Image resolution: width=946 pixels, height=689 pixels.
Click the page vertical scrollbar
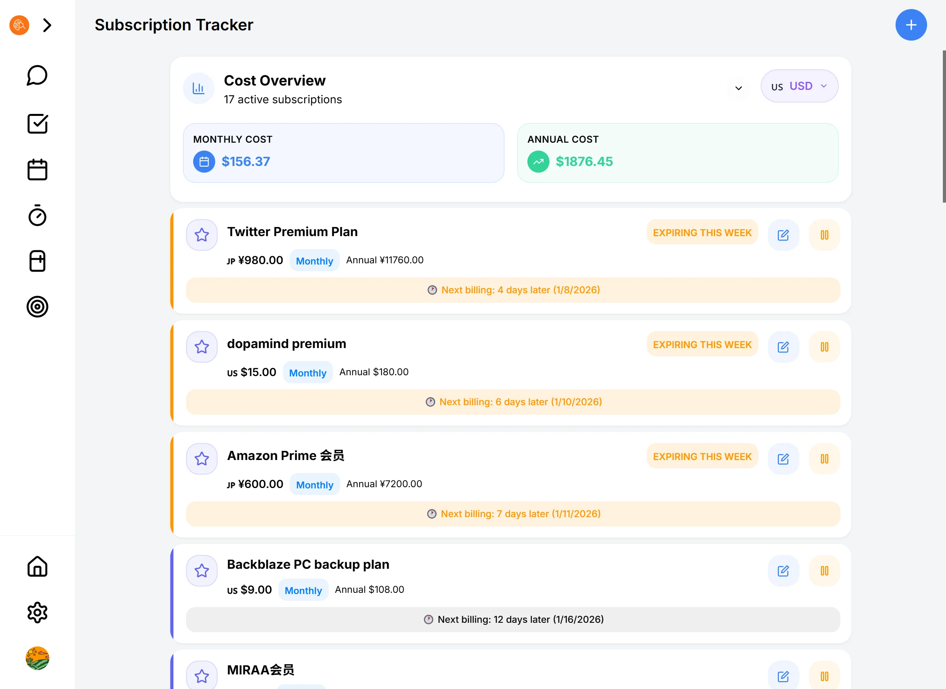click(x=944, y=127)
